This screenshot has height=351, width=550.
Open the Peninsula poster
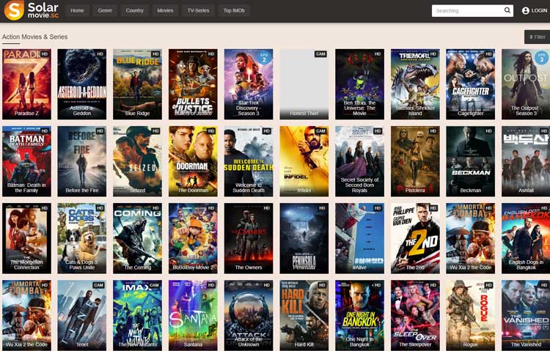coord(304,238)
